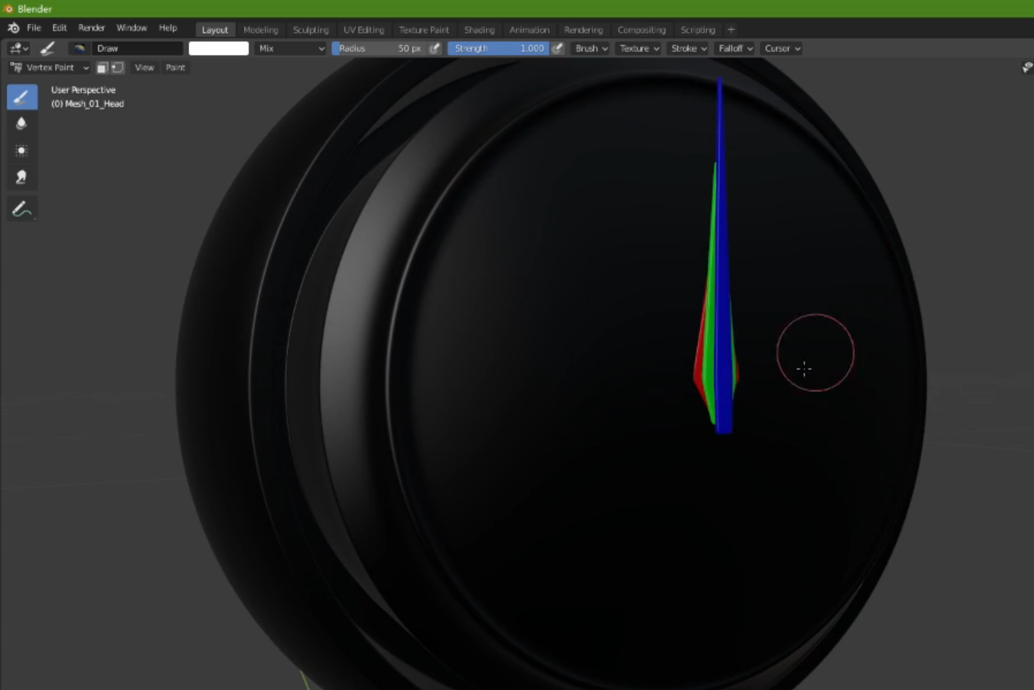Screen dimensions: 1034x690
Task: Switch to the Compositing workspace tab
Action: [x=641, y=30]
